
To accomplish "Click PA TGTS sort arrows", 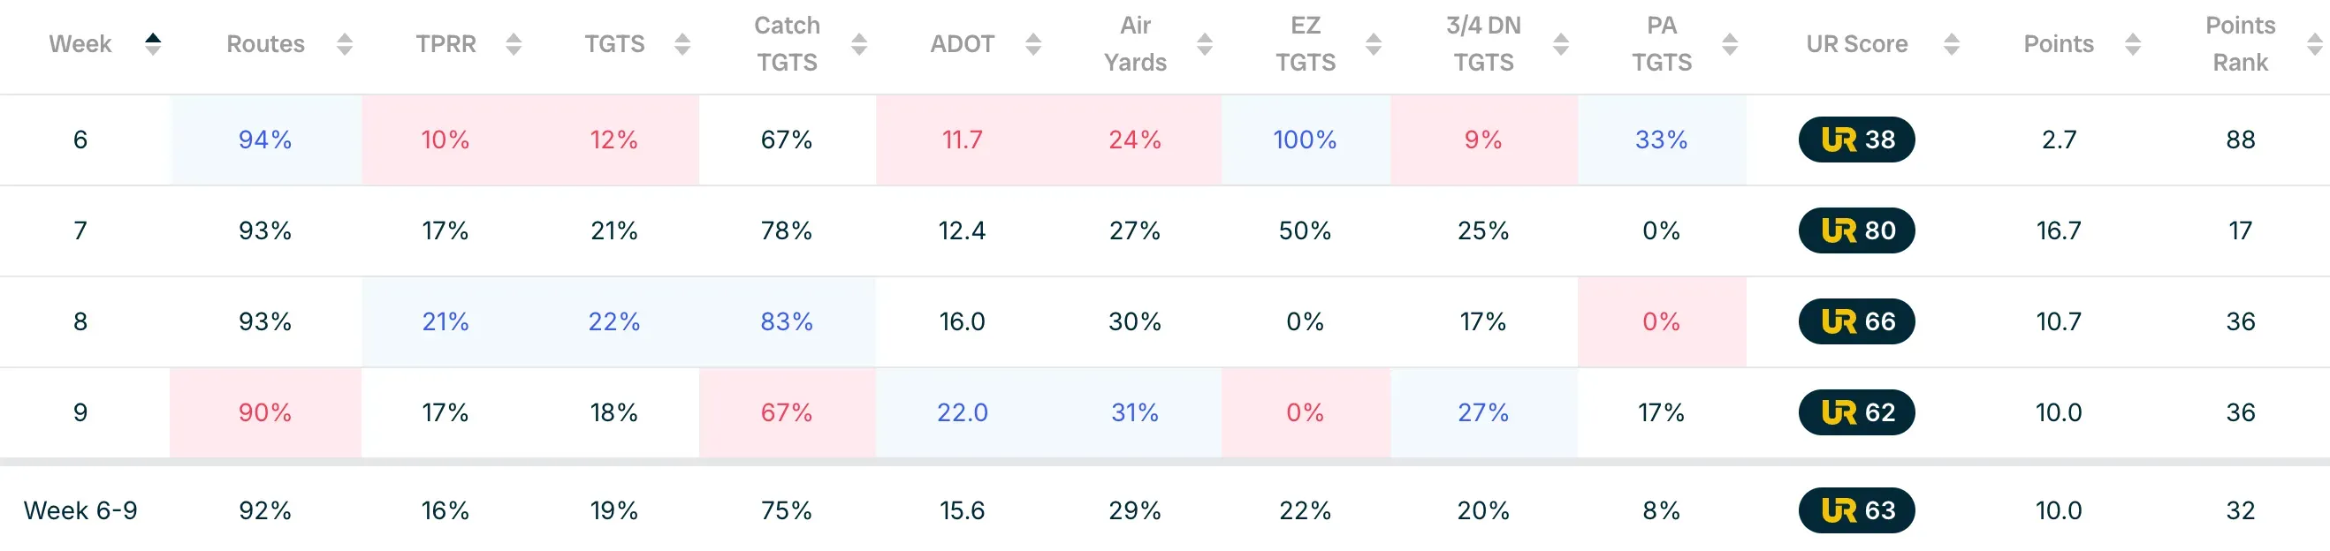I will click(x=1730, y=43).
